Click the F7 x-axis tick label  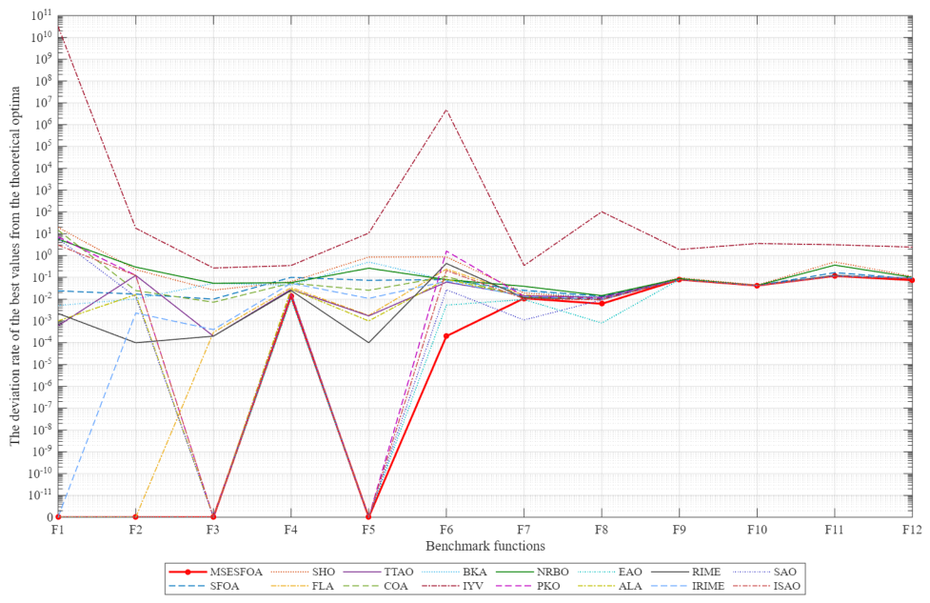pos(524,530)
